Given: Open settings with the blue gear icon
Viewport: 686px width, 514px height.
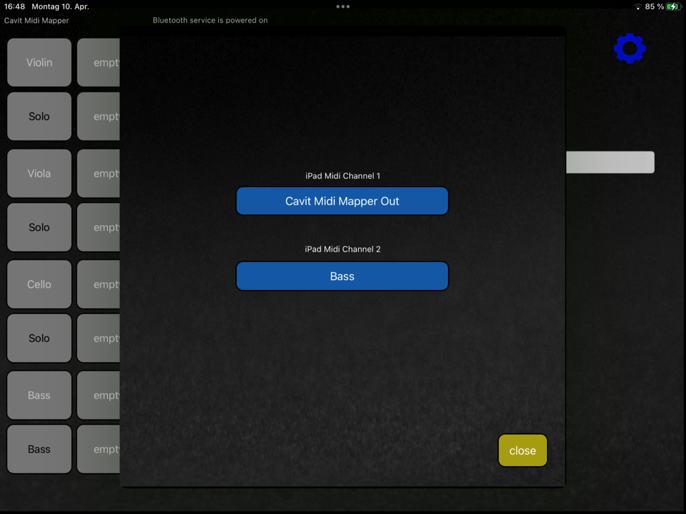Looking at the screenshot, I should pyautogui.click(x=630, y=48).
